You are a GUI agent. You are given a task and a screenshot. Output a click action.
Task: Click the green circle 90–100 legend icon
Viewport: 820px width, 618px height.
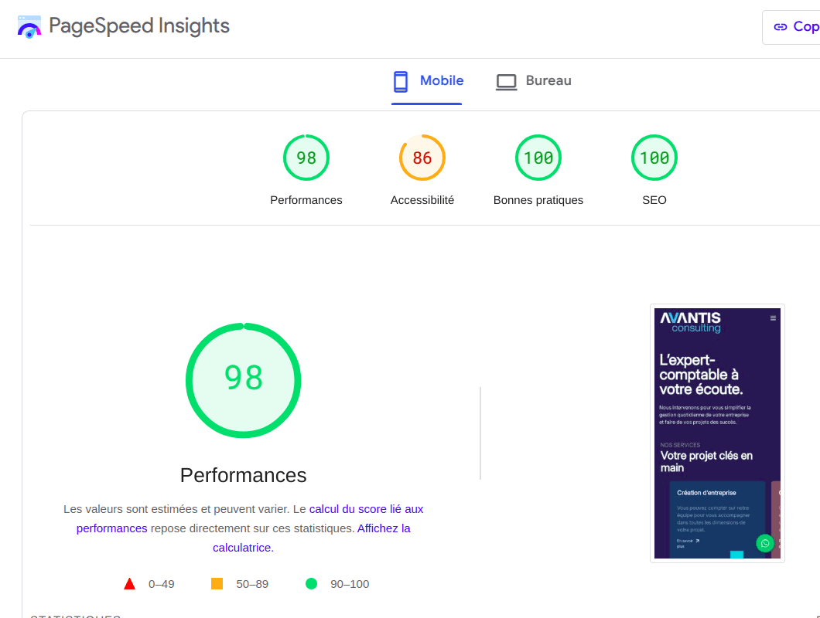311,584
